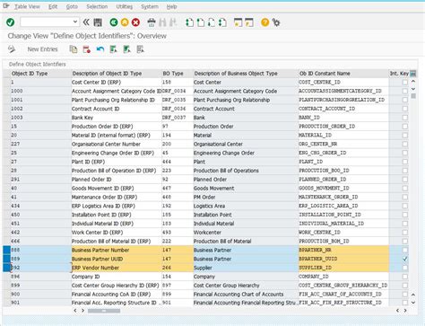Open Help via yellow question mark icon
This screenshot has width=425, height=326.
(265, 22)
